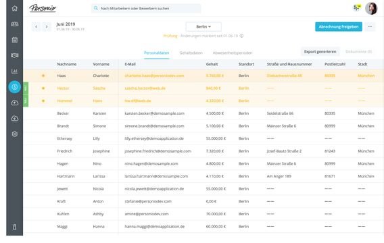Click the Abrechnung freigeben button
Screen dimensions: 384x243
(x=339, y=26)
